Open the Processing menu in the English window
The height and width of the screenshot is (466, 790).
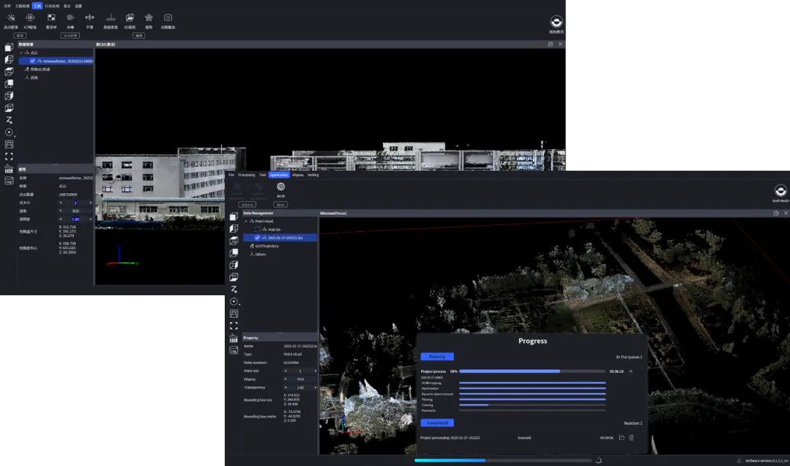click(246, 174)
